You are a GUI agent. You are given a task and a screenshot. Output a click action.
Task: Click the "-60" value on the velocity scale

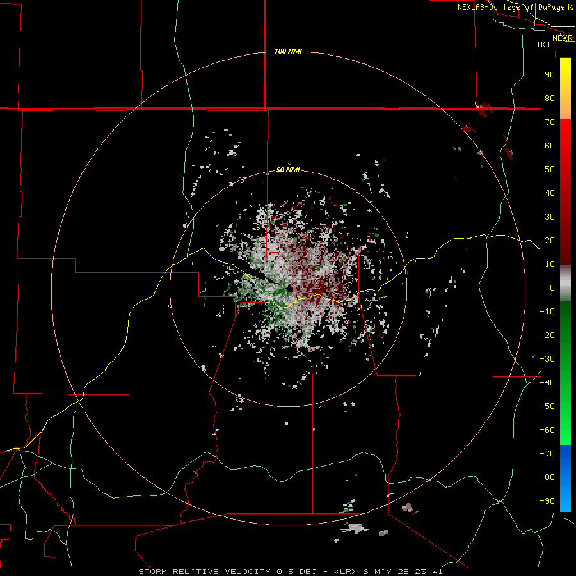[547, 430]
